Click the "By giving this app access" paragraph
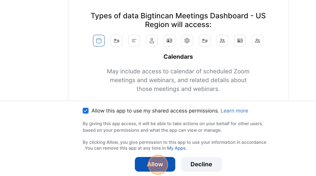Image resolution: width=316 pixels, height=176 pixels. point(173,127)
